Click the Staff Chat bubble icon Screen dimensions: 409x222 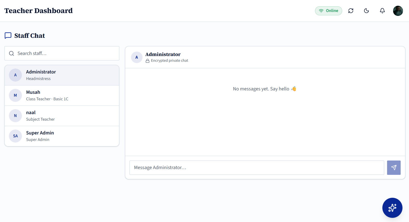click(8, 35)
